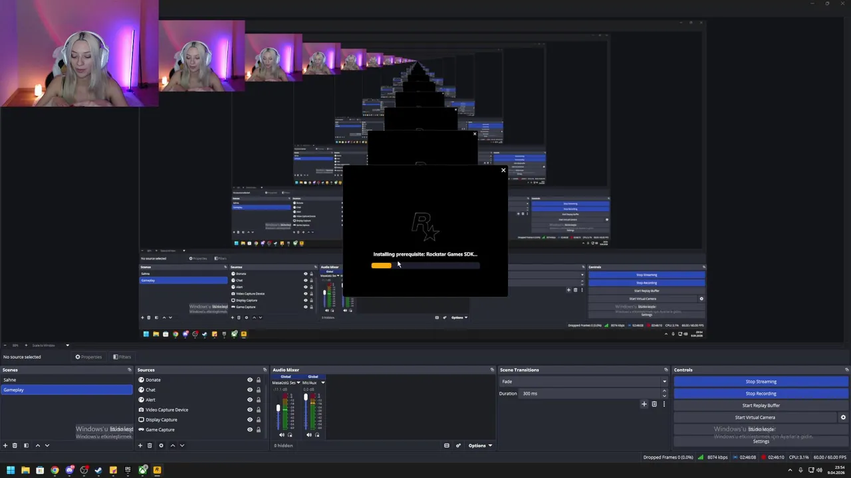
Task: Open Rockstar Games Launcher taskbar icon
Action: click(x=157, y=470)
